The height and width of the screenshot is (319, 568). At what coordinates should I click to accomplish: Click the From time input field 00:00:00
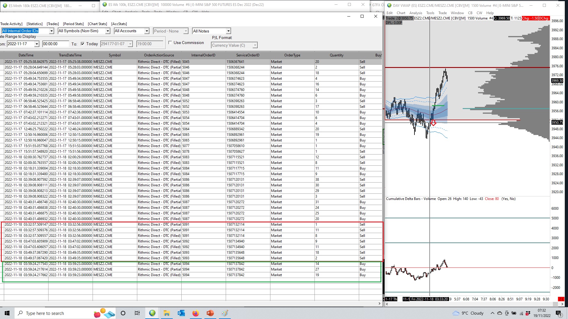tap(55, 44)
